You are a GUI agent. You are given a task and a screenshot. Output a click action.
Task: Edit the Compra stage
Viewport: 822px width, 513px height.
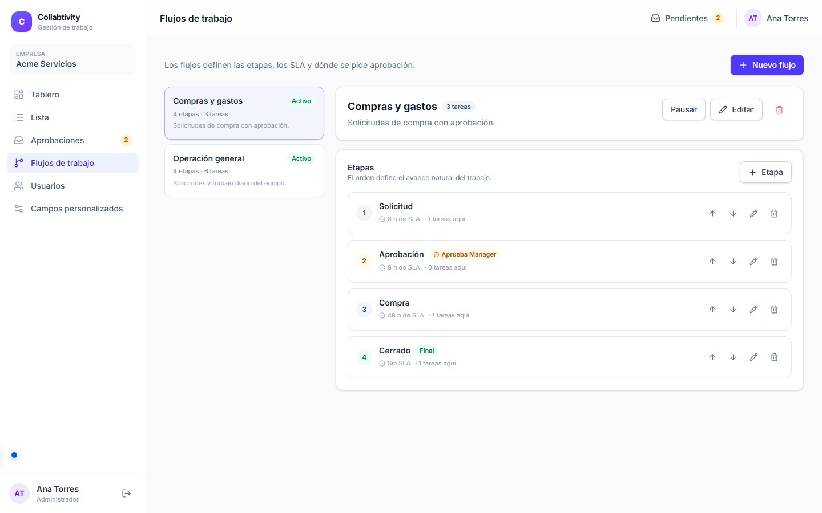(753, 309)
